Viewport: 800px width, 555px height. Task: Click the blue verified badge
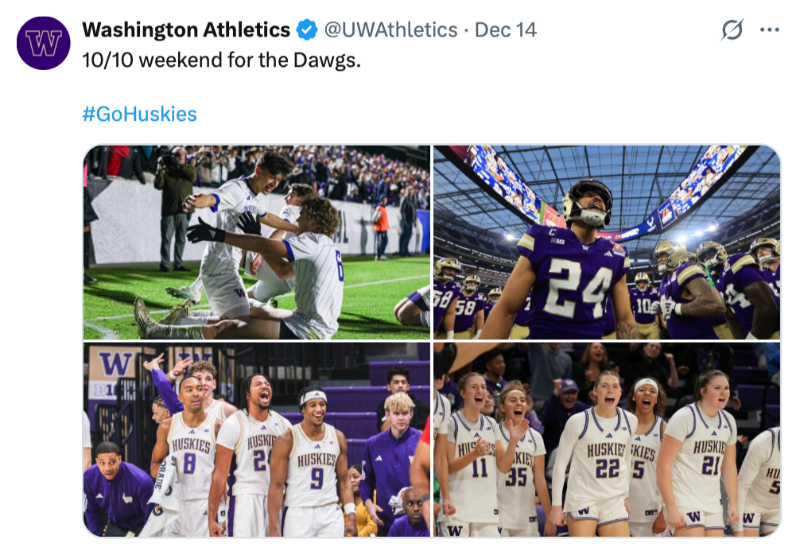307,30
